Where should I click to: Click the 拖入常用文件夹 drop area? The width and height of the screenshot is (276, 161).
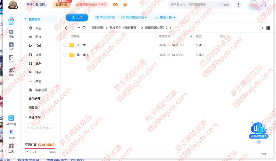39,128
